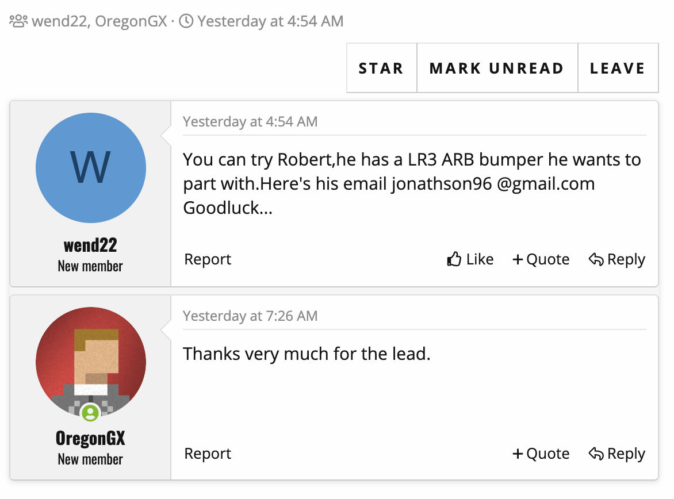Open OregonGX's pixelated avatar

(91, 361)
